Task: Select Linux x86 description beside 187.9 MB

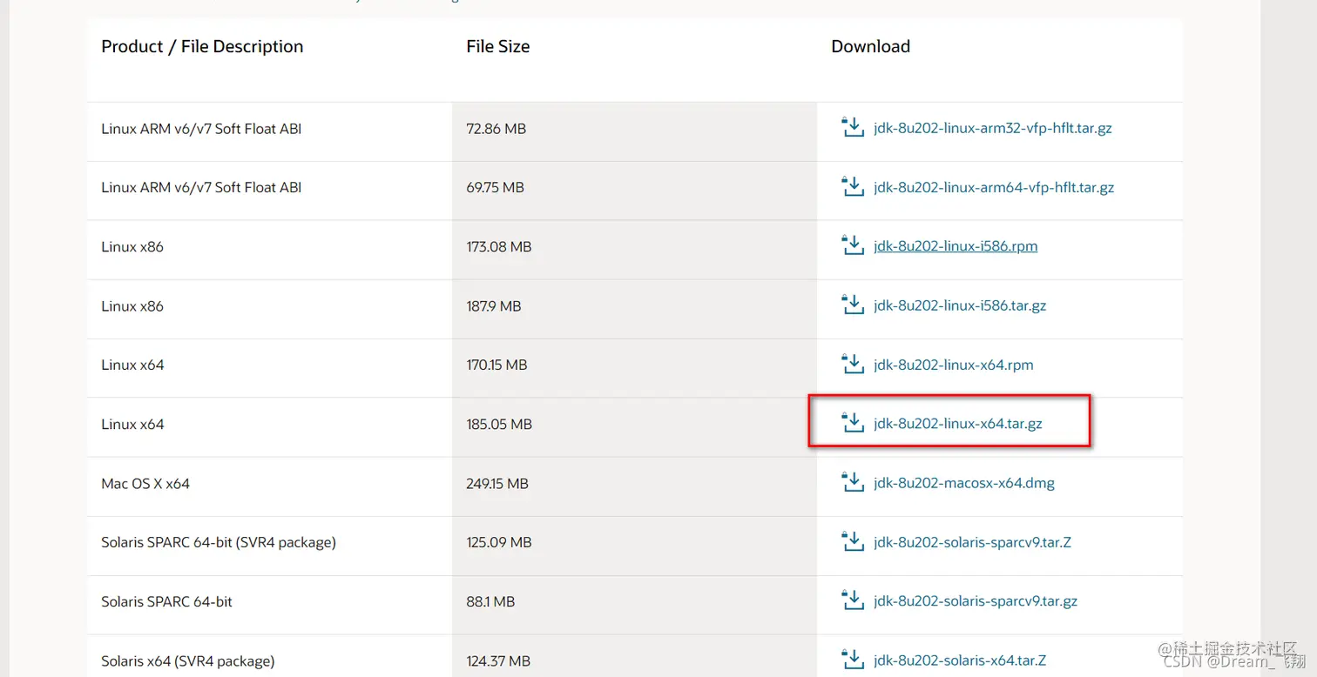Action: coord(132,306)
